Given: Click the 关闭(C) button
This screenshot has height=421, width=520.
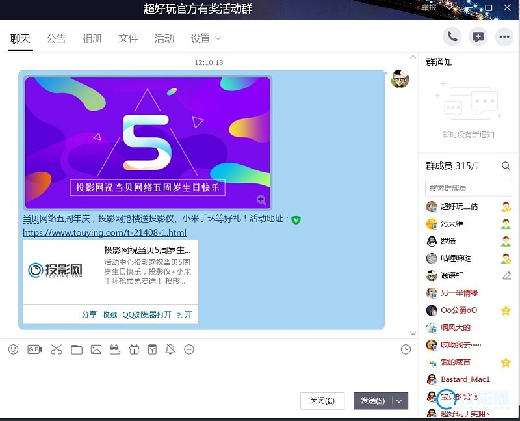Looking at the screenshot, I should [322, 401].
